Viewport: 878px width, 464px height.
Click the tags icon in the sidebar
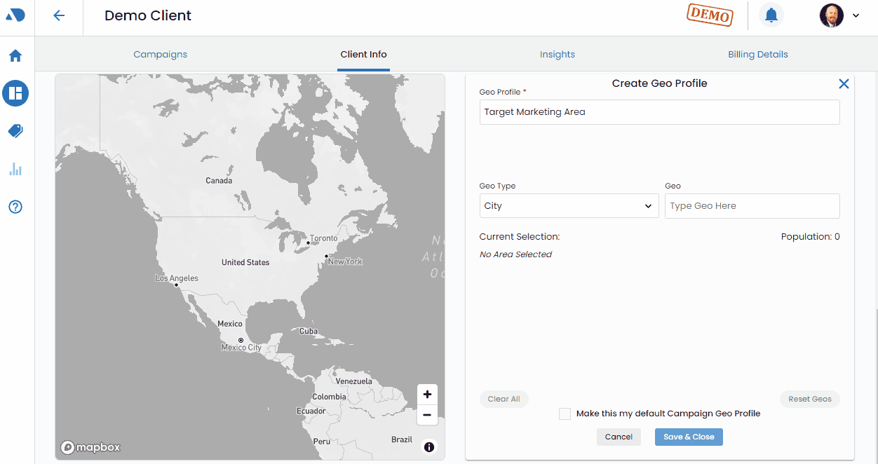click(x=15, y=131)
